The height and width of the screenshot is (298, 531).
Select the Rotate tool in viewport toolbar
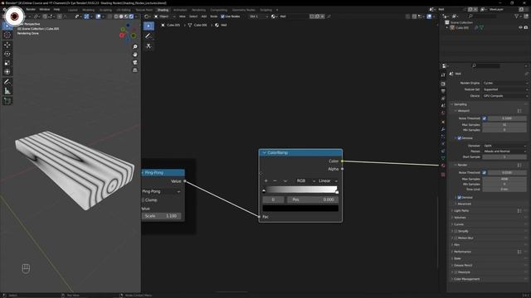click(7, 54)
